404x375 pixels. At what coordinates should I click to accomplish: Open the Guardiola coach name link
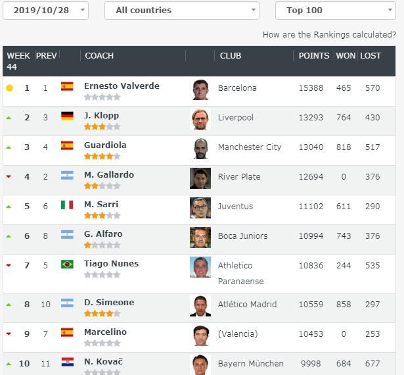pyautogui.click(x=105, y=145)
